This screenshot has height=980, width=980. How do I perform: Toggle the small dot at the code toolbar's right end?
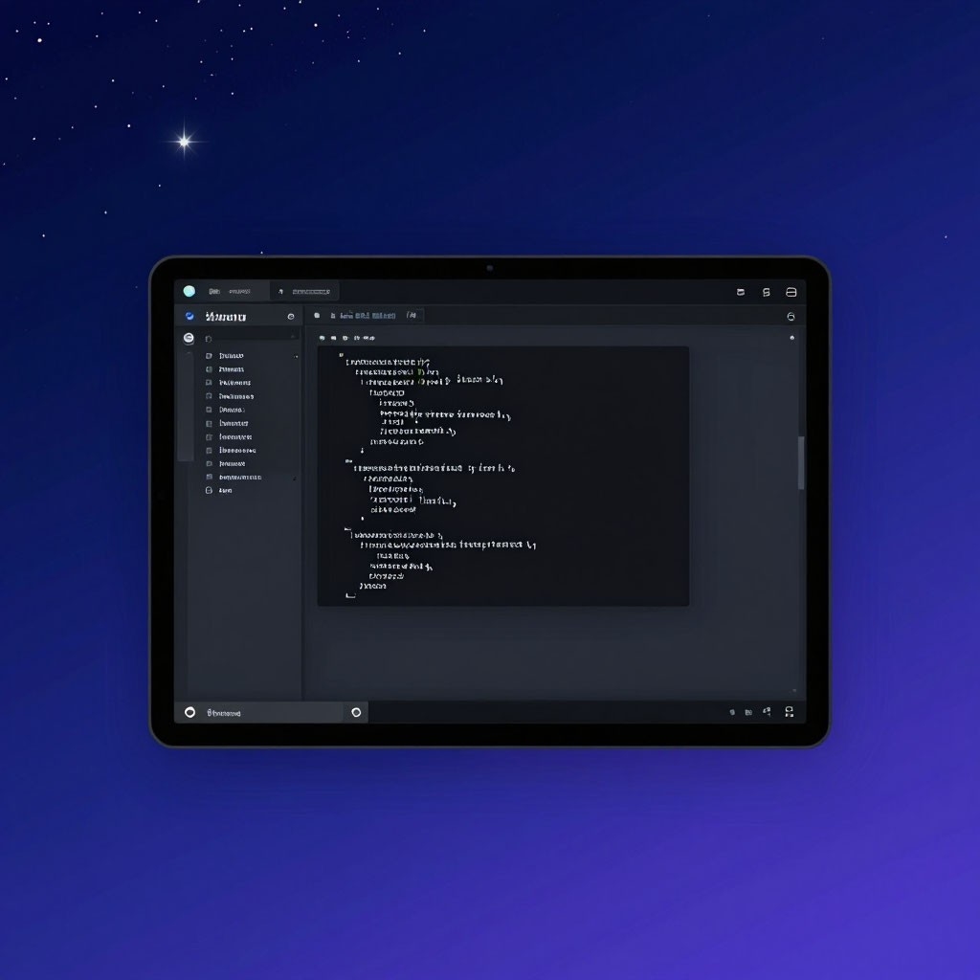point(791,338)
